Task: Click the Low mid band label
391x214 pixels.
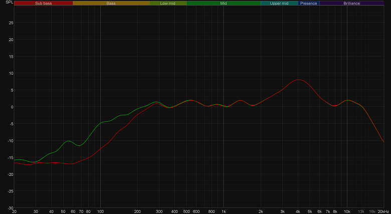Action: pyautogui.click(x=167, y=4)
